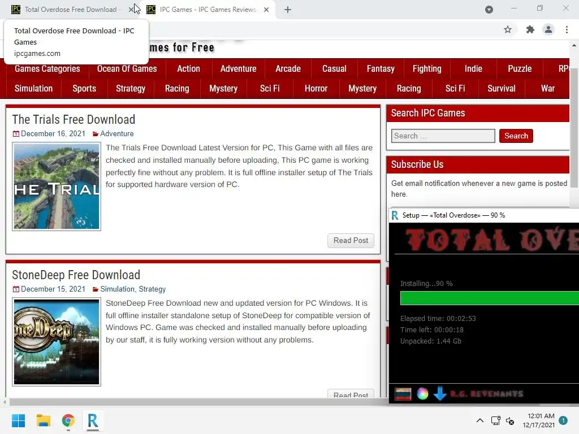The height and width of the screenshot is (434, 579).
Task: Open StoneDeep Free Download post title
Action: 76,275
